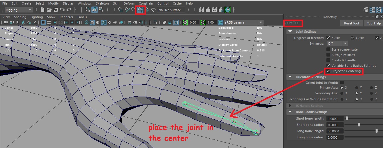Click the Reset Tool button

[352, 23]
